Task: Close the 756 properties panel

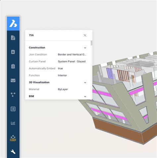Action: (85, 35)
